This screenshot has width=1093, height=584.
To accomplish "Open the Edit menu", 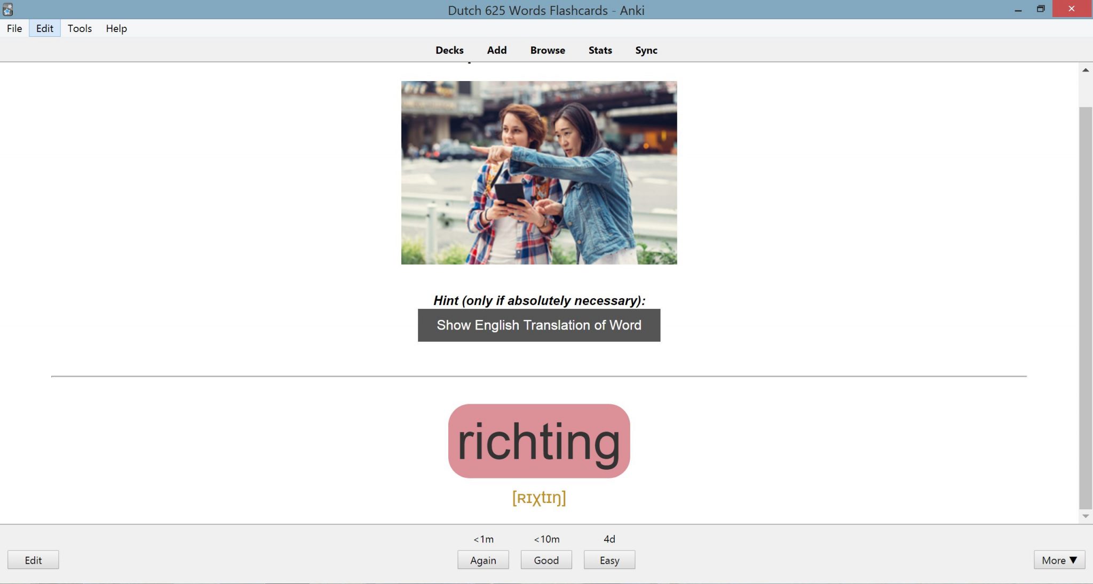I will click(45, 28).
